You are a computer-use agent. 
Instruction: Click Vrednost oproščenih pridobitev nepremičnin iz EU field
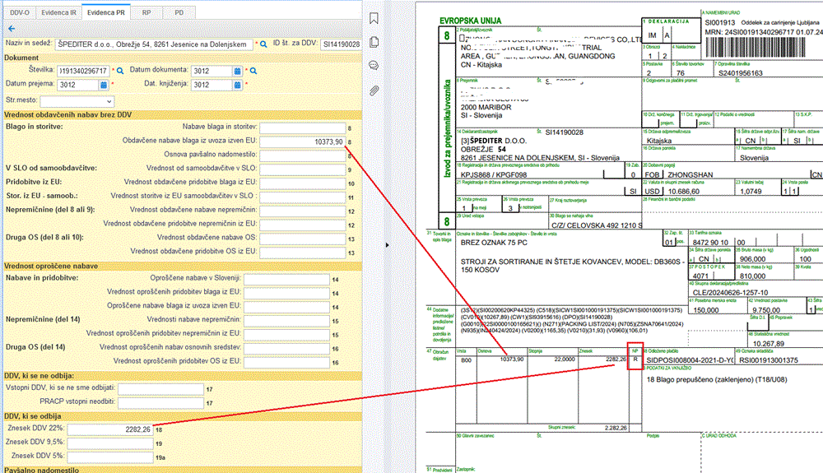coord(286,334)
